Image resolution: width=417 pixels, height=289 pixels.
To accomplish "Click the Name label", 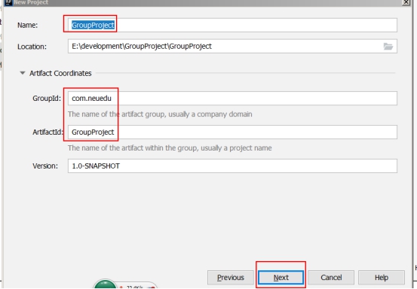I will (x=27, y=25).
